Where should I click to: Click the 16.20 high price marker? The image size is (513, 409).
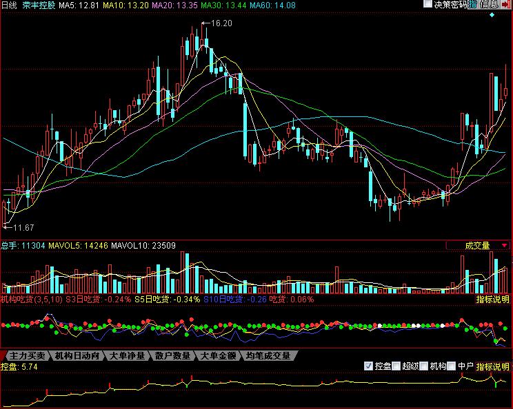[221, 23]
